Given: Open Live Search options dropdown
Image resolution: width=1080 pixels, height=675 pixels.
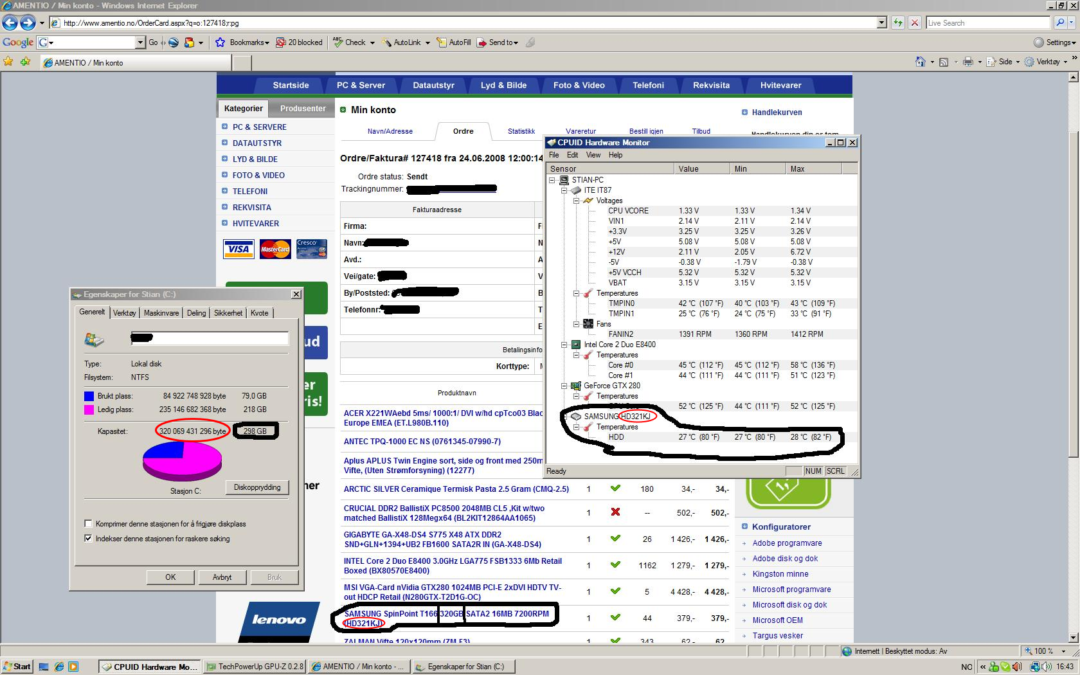Looking at the screenshot, I should (1073, 23).
